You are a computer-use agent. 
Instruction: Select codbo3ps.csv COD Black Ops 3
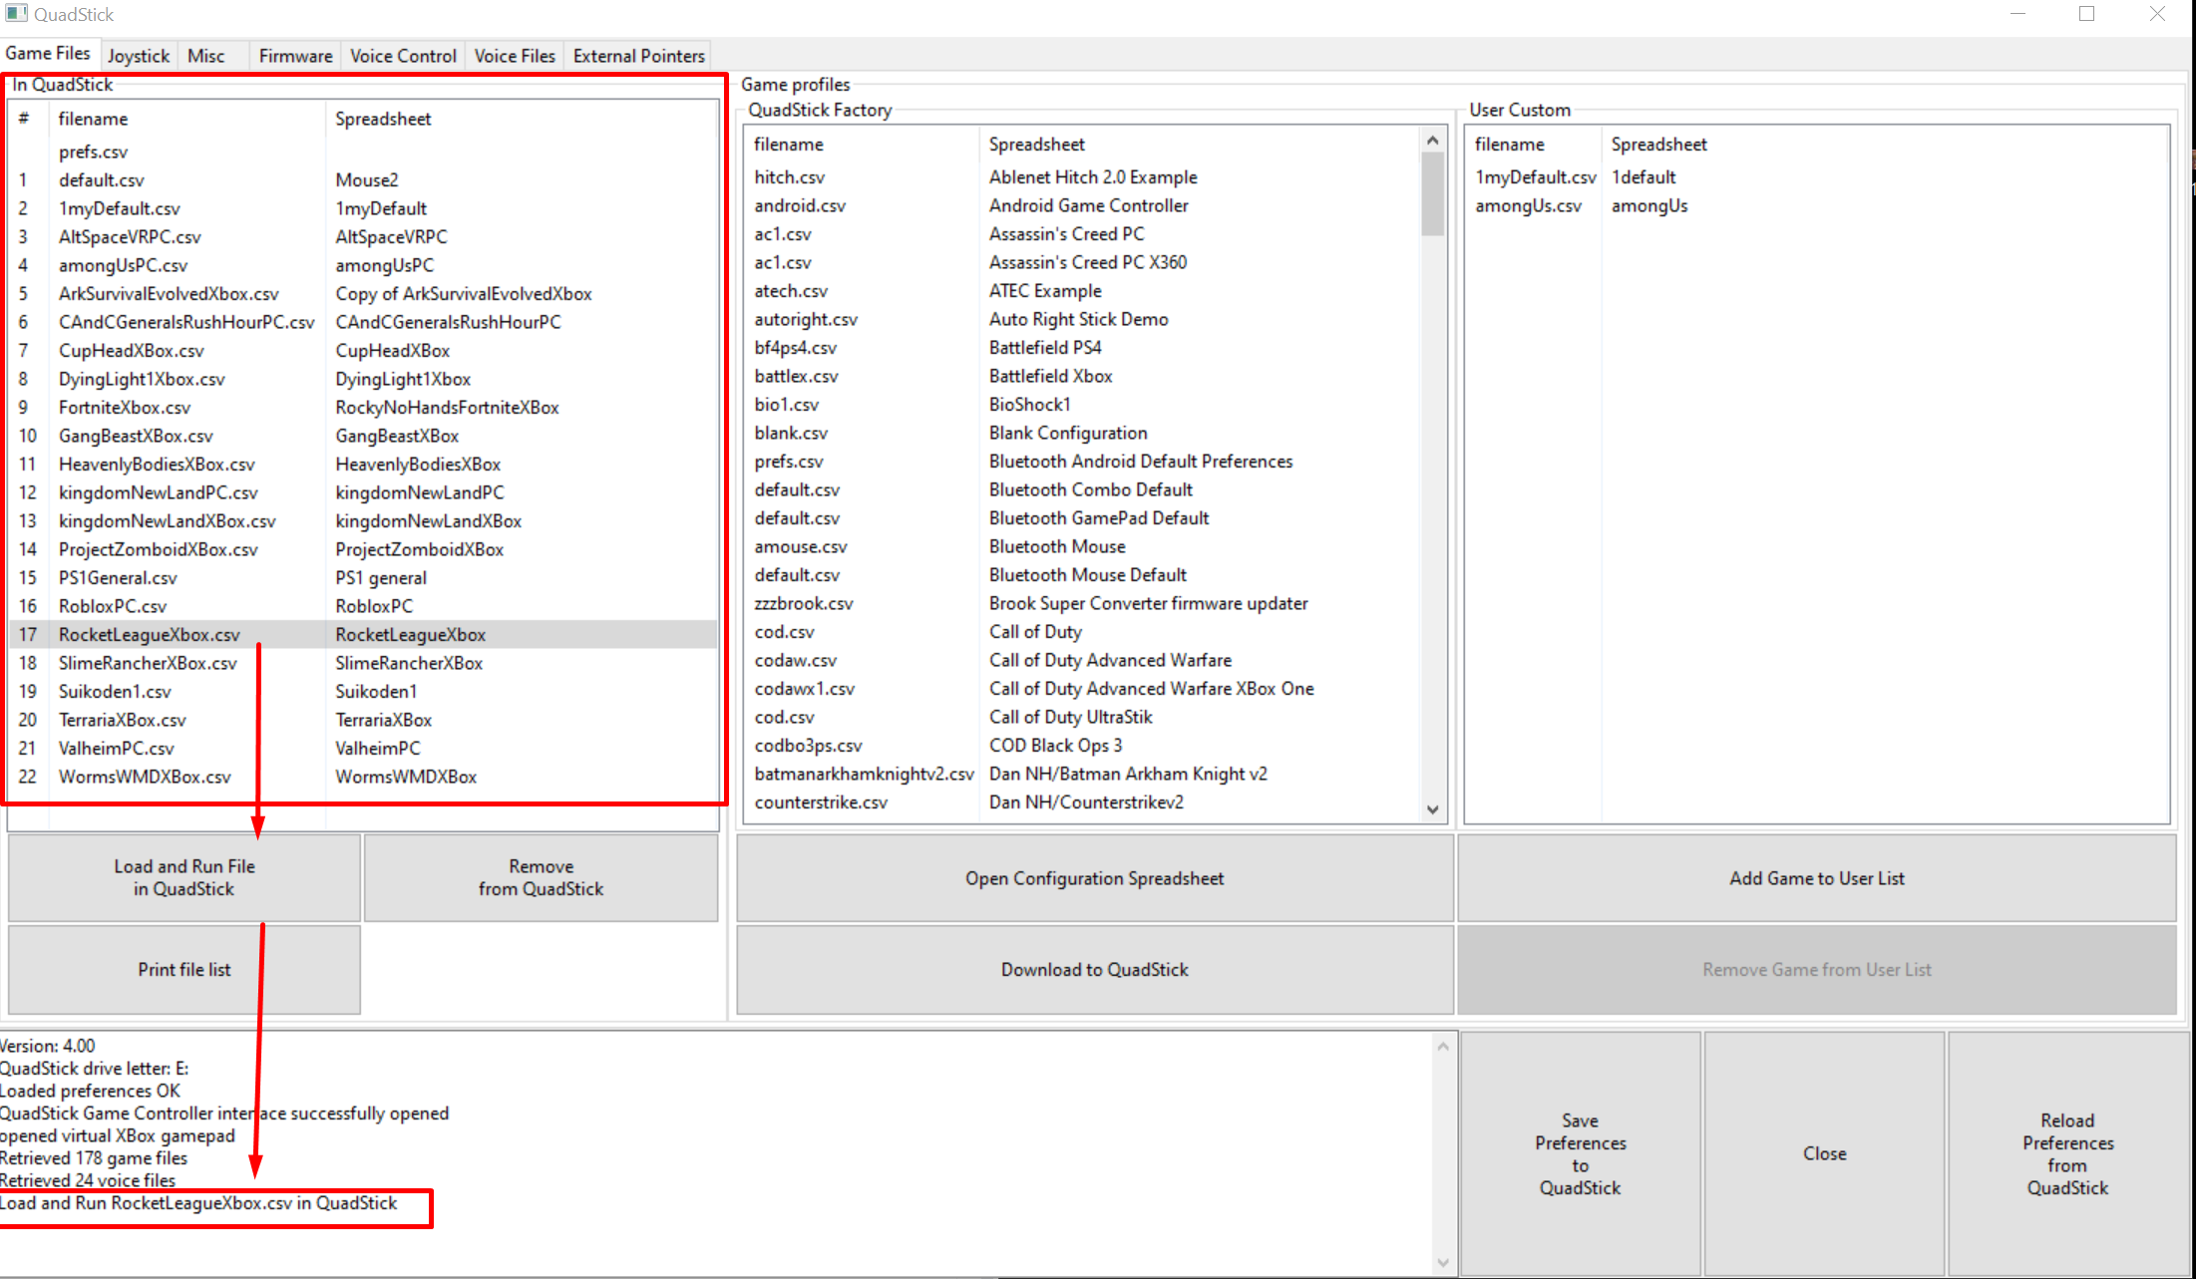[1083, 746]
